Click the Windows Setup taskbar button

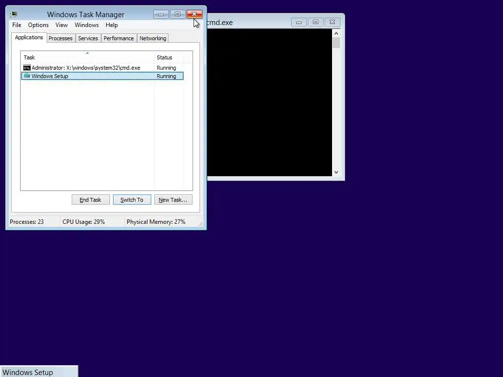39,372
